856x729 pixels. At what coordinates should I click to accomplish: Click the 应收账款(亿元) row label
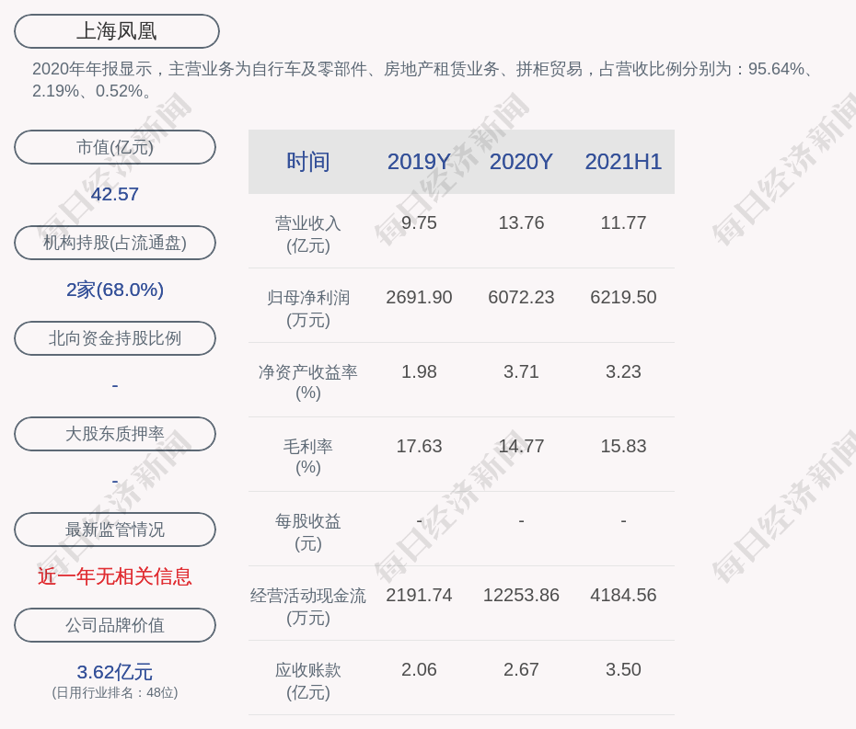[308, 681]
